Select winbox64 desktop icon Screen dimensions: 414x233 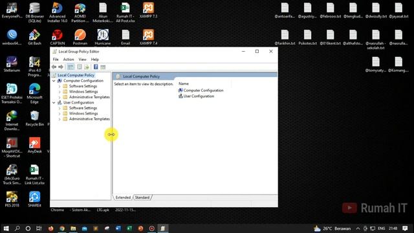pyautogui.click(x=12, y=38)
